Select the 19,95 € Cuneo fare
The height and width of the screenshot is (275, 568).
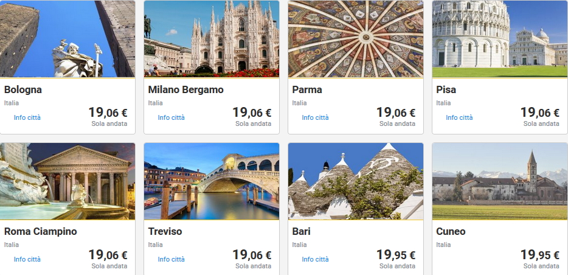[540, 255]
